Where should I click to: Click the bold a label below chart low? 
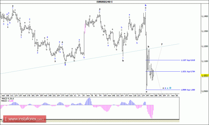[146, 92]
